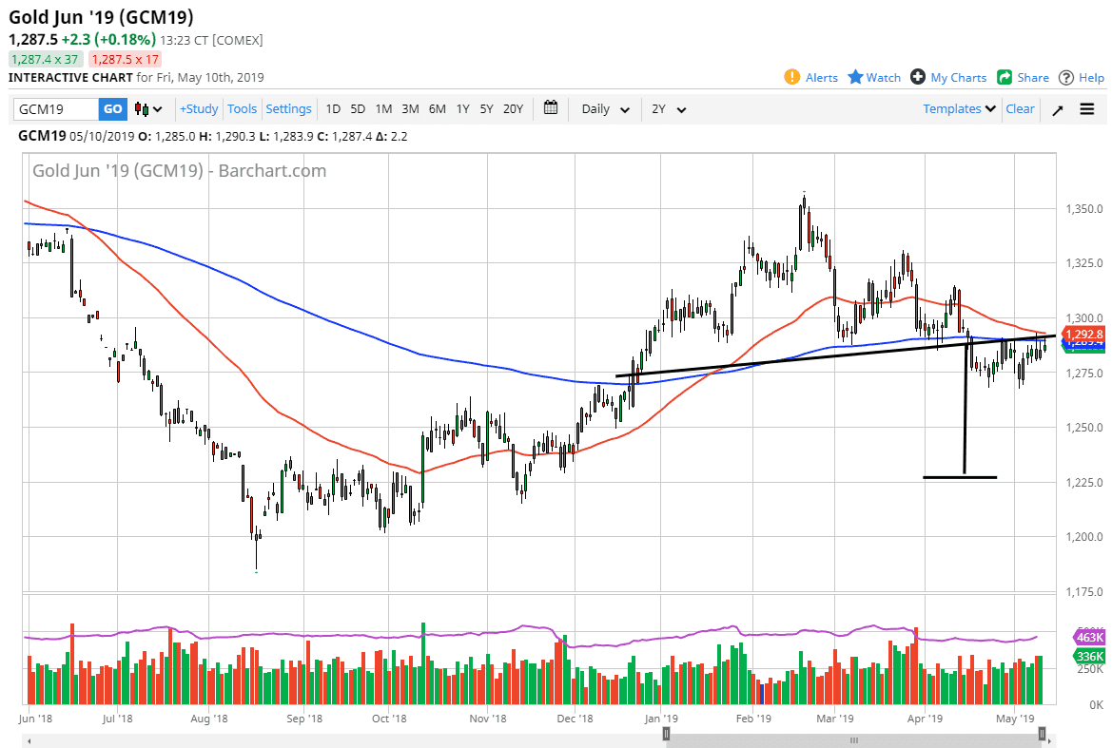Open the hamburger menu icon
Image resolution: width=1112 pixels, height=748 pixels.
point(1087,109)
